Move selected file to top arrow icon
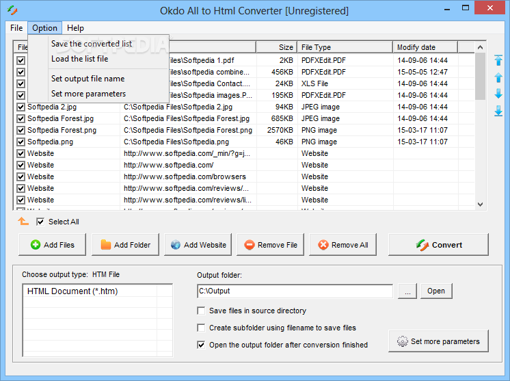 [x=498, y=60]
